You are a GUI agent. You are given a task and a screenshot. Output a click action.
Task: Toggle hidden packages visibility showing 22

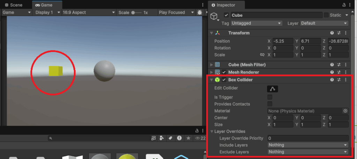pyautogui.click(x=200, y=138)
